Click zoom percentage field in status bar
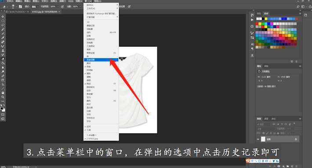This screenshot has width=312, height=168. point(4,167)
